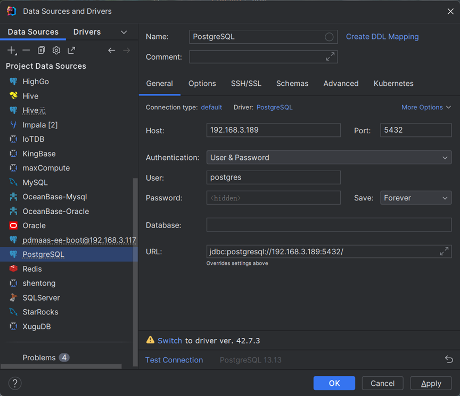The width and height of the screenshot is (460, 396).
Task: Click the revert changes arrow icon
Action: [449, 360]
